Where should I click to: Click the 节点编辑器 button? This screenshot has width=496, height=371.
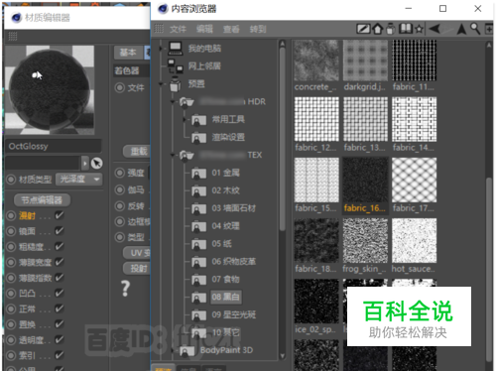[42, 200]
